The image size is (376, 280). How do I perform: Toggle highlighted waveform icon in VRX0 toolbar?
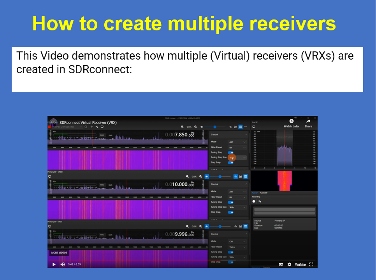[x=236, y=176]
